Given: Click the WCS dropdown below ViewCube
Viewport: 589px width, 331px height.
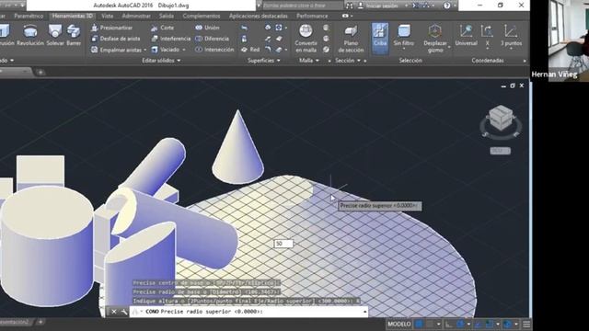Looking at the screenshot, I should click(x=500, y=151).
